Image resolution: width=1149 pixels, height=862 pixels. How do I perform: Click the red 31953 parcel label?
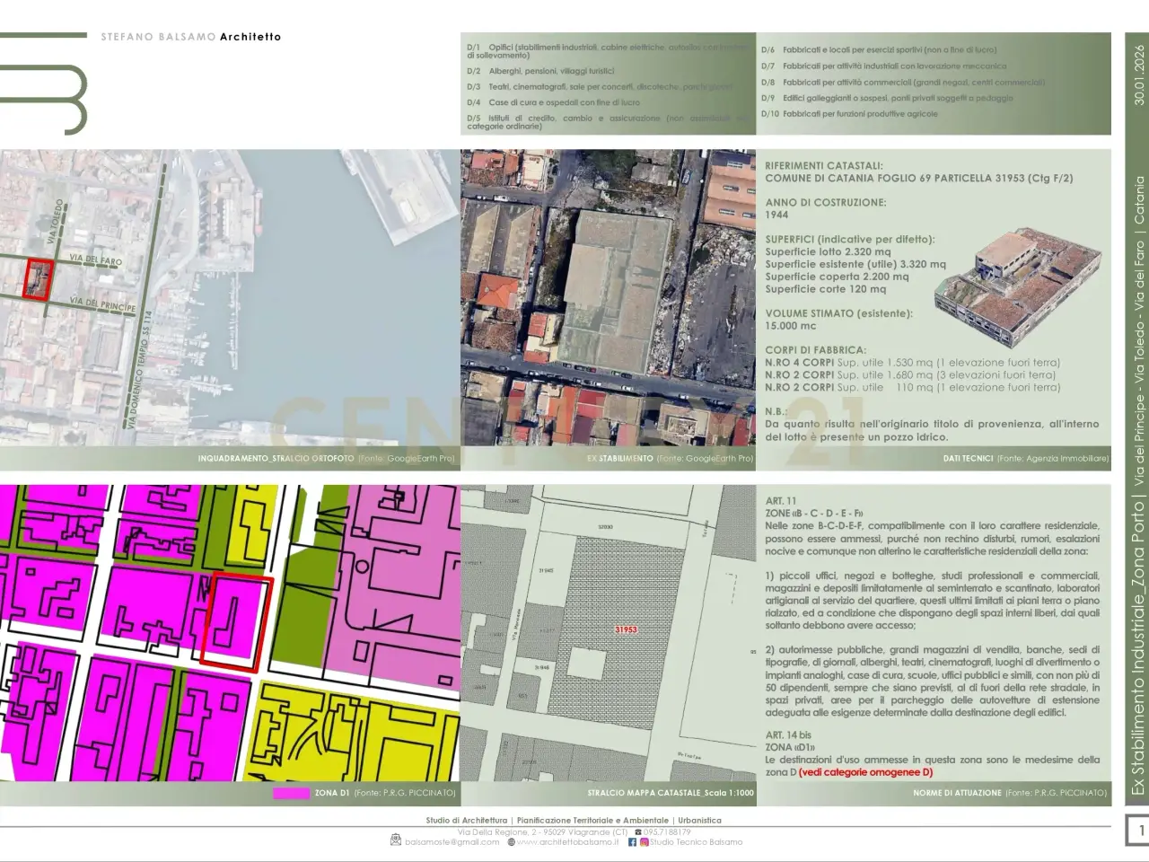tap(626, 629)
